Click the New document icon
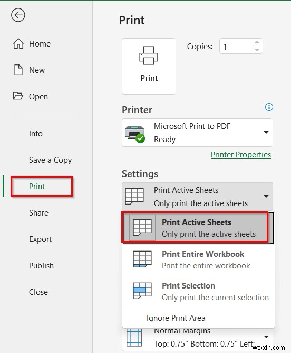This screenshot has height=353, width=291. (18, 70)
